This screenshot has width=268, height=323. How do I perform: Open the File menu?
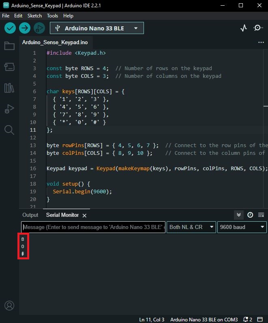(6, 16)
